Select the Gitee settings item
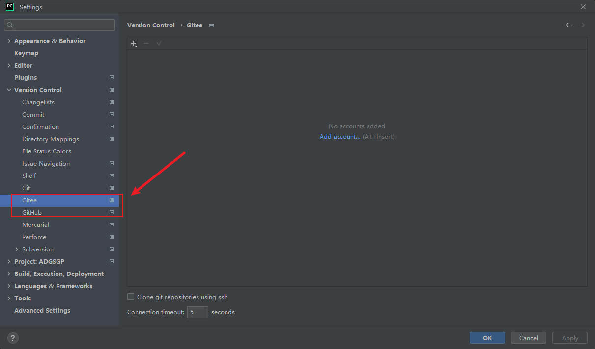This screenshot has width=595, height=349. point(59,200)
